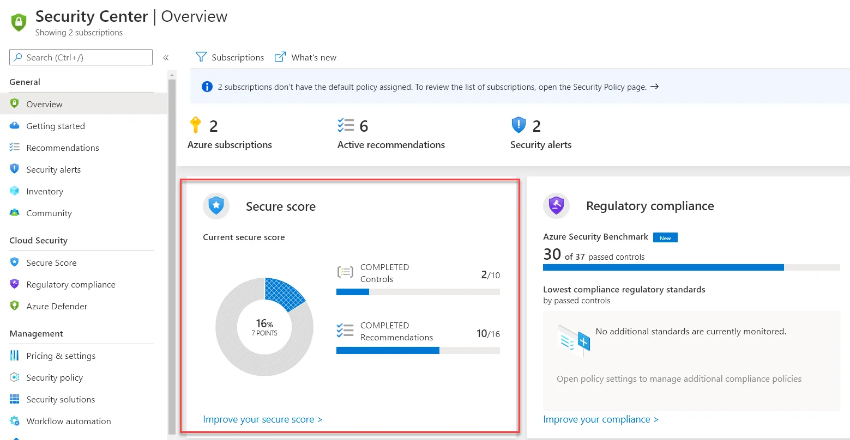850x440 pixels.
Task: Click the Security alerts shield icon in summary
Action: pyautogui.click(x=518, y=125)
